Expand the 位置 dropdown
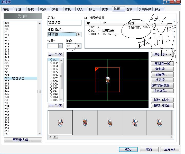Image resolution: width=185 pixels, height=154 pixels. click(x=60, y=46)
